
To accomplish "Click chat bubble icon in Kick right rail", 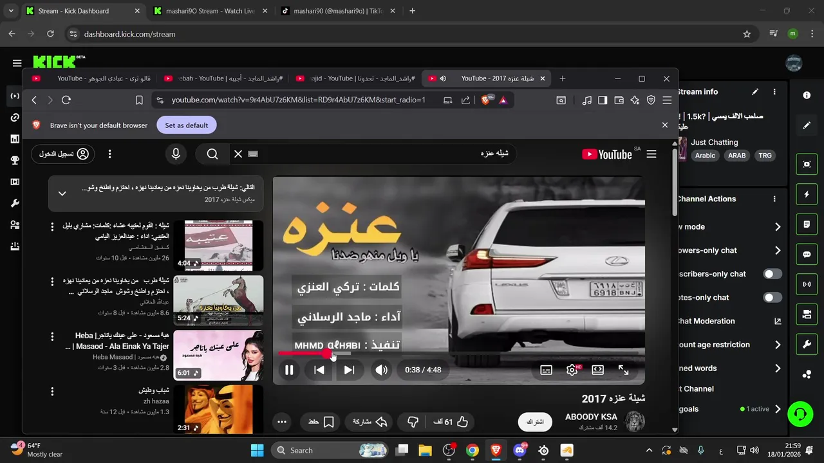I will click(x=807, y=254).
